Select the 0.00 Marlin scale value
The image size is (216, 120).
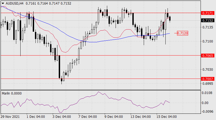tap(205, 103)
